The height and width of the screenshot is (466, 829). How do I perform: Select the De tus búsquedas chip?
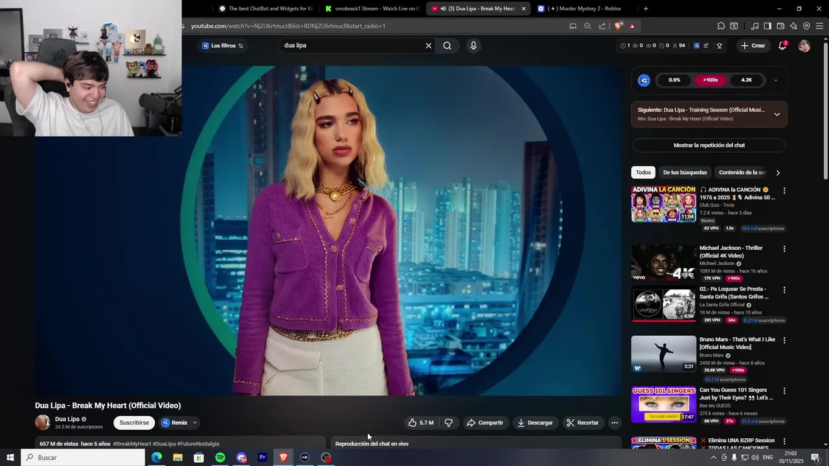pyautogui.click(x=685, y=173)
